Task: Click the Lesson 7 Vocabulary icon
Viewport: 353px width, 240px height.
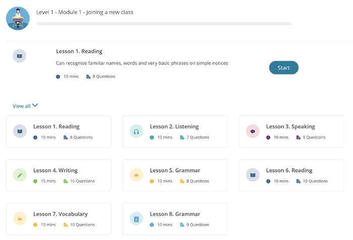Action: click(x=20, y=218)
